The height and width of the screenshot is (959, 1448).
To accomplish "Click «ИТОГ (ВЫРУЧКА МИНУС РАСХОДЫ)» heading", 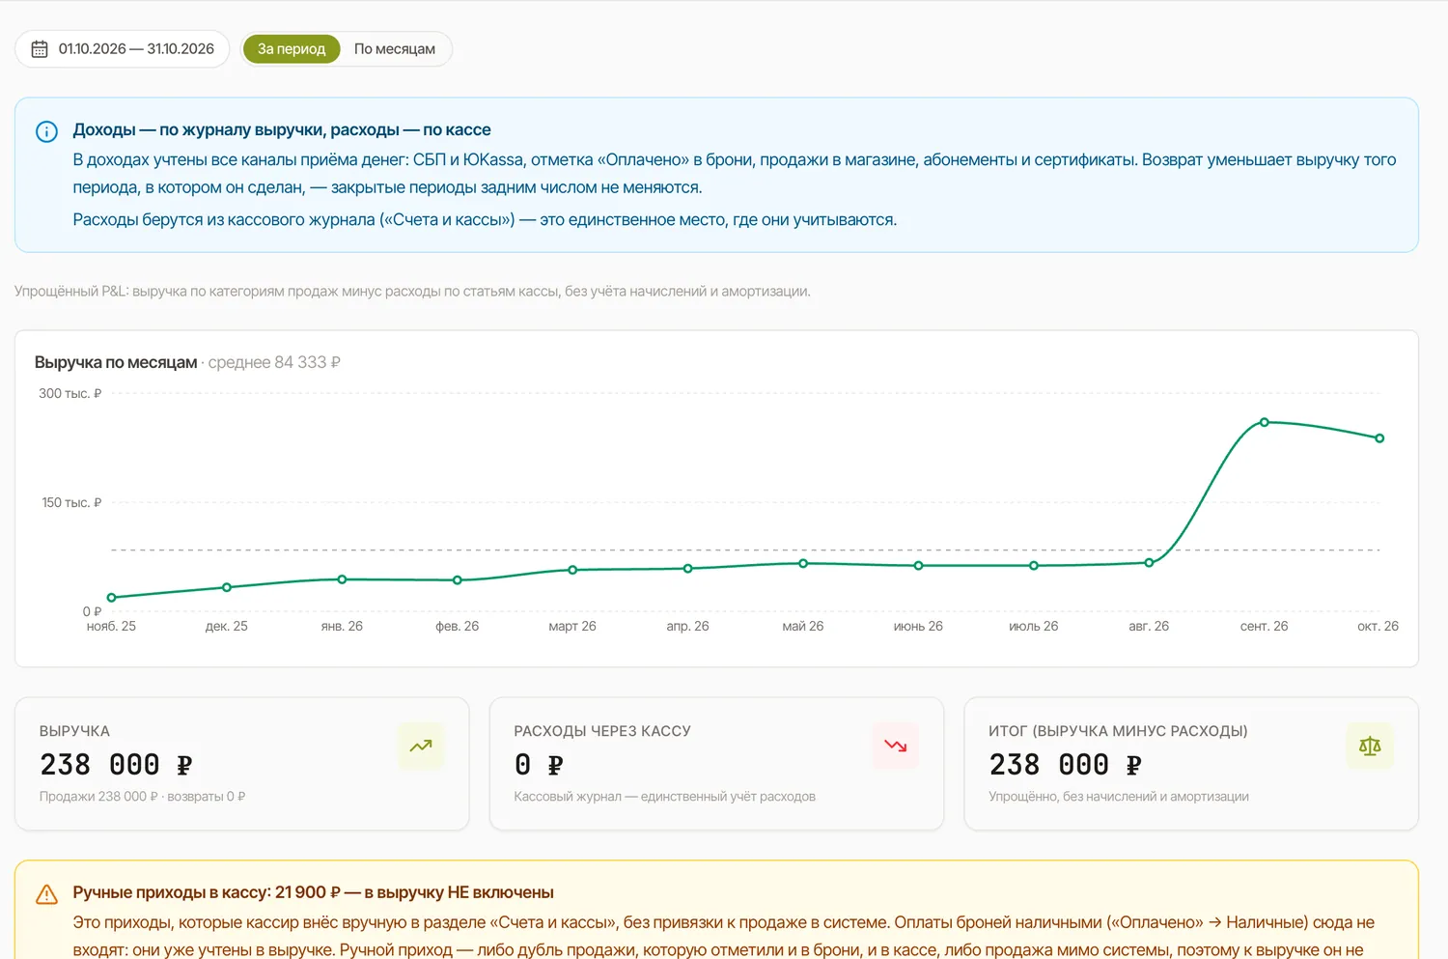I will coord(1118,731).
